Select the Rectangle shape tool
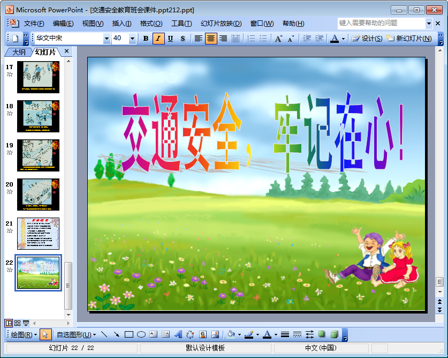 click(x=128, y=334)
